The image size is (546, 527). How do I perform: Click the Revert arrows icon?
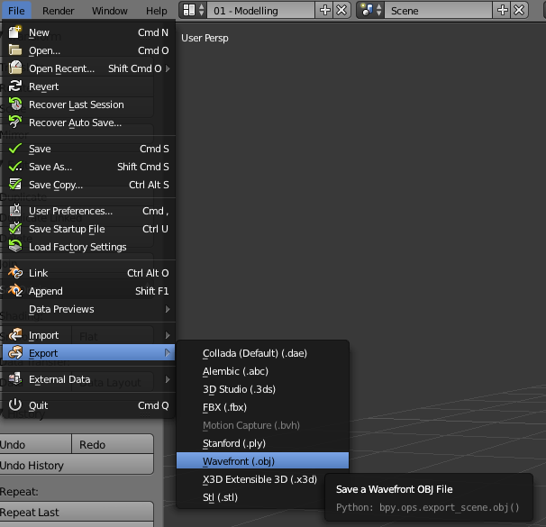pos(15,86)
